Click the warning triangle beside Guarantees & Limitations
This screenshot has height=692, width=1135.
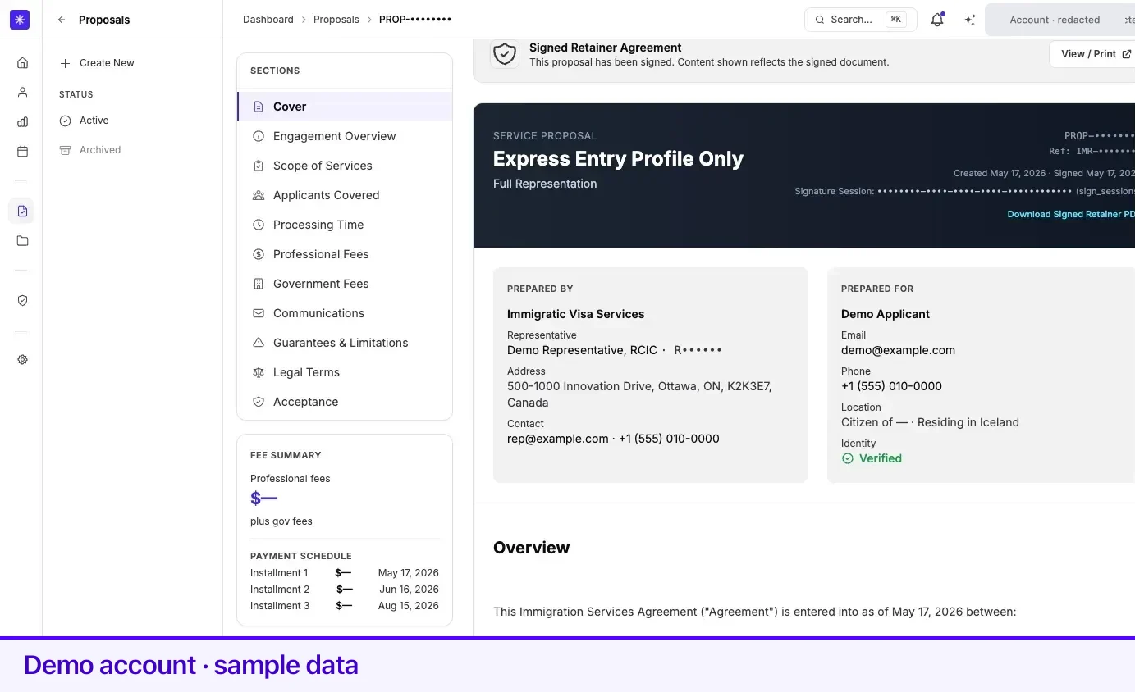(259, 343)
